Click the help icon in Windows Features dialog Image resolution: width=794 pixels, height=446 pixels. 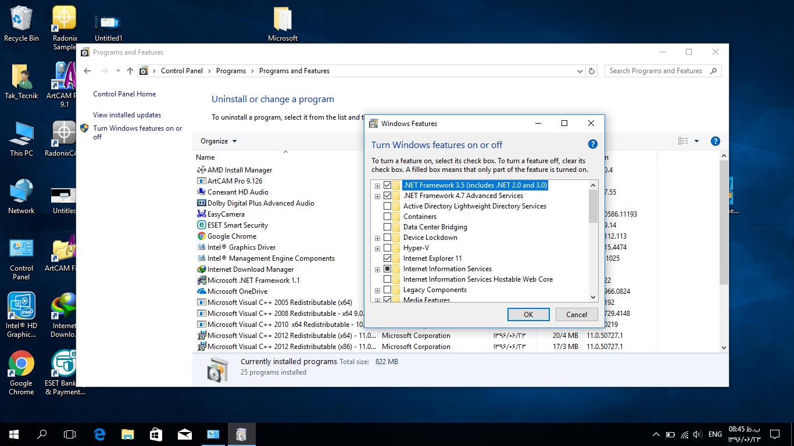click(x=593, y=145)
